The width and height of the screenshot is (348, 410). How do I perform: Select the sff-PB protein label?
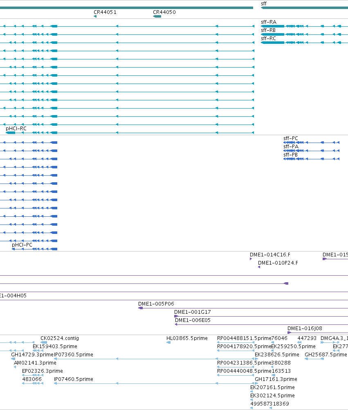coord(291,155)
